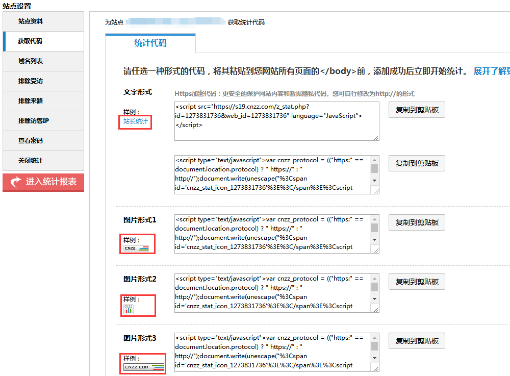Open the 展开了解更多 link
Screen dimensions: 510x376
coord(492,71)
